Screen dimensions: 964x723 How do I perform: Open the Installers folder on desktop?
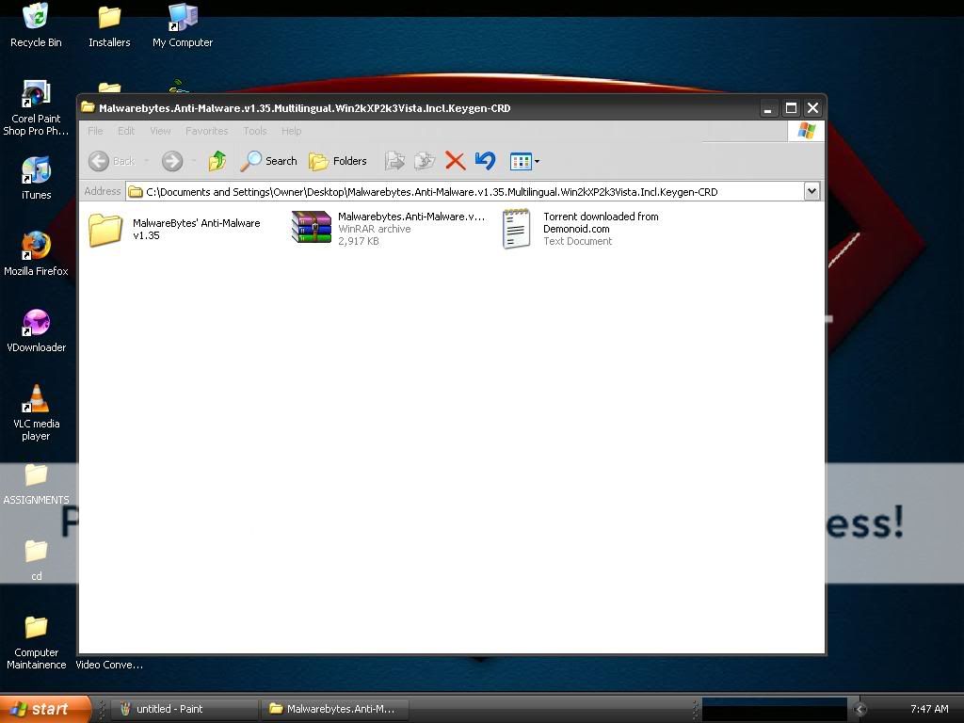(109, 25)
